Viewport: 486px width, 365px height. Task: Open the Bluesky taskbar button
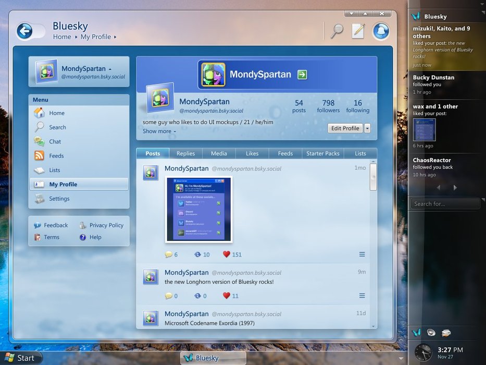pyautogui.click(x=213, y=358)
